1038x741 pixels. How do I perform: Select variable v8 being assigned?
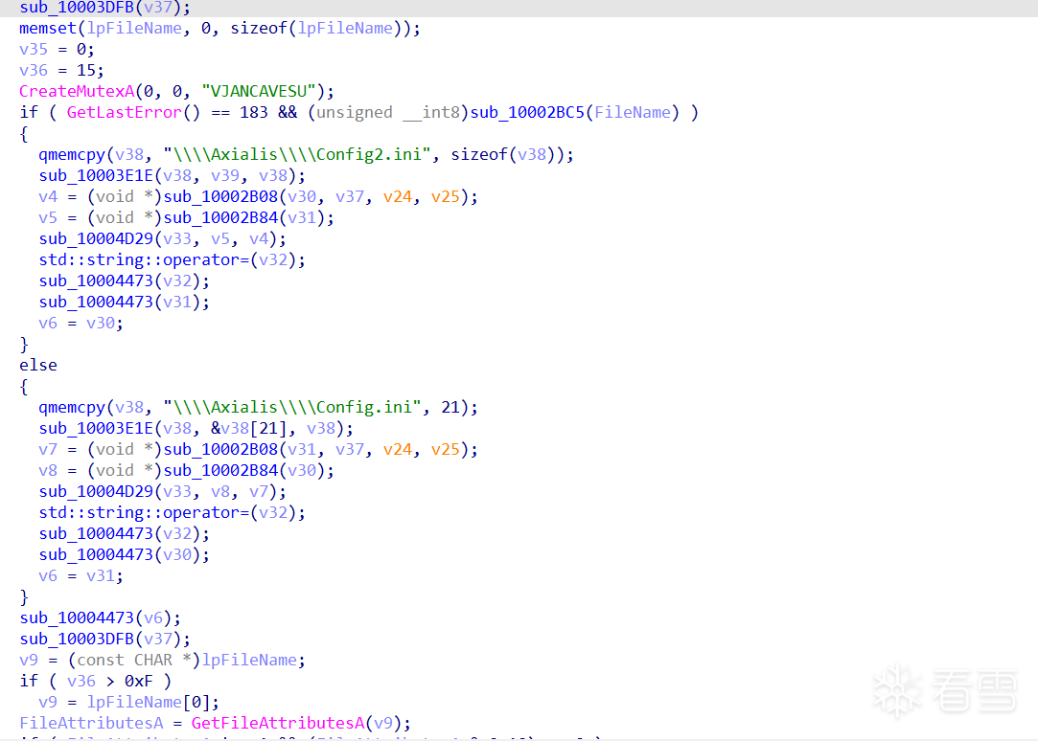click(48, 471)
